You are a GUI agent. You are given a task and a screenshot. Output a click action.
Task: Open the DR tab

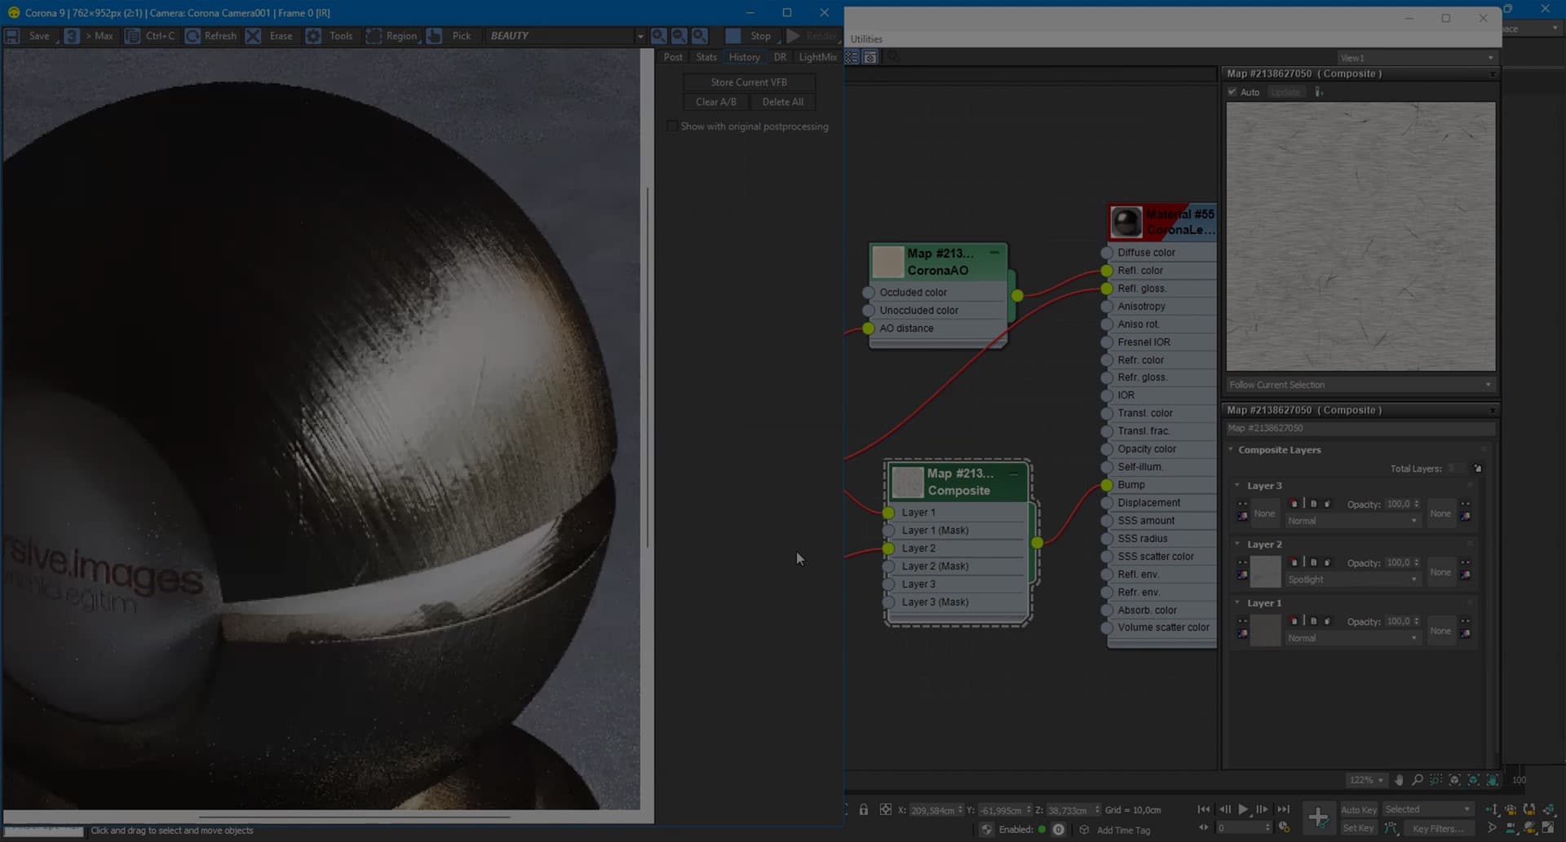click(x=781, y=57)
